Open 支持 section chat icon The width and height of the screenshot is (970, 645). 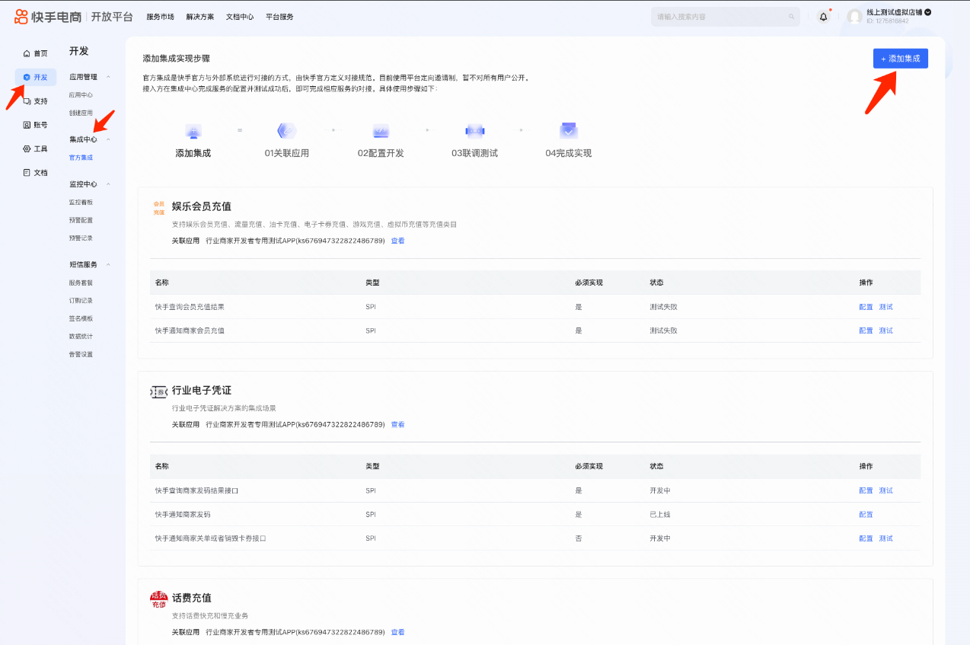27,101
